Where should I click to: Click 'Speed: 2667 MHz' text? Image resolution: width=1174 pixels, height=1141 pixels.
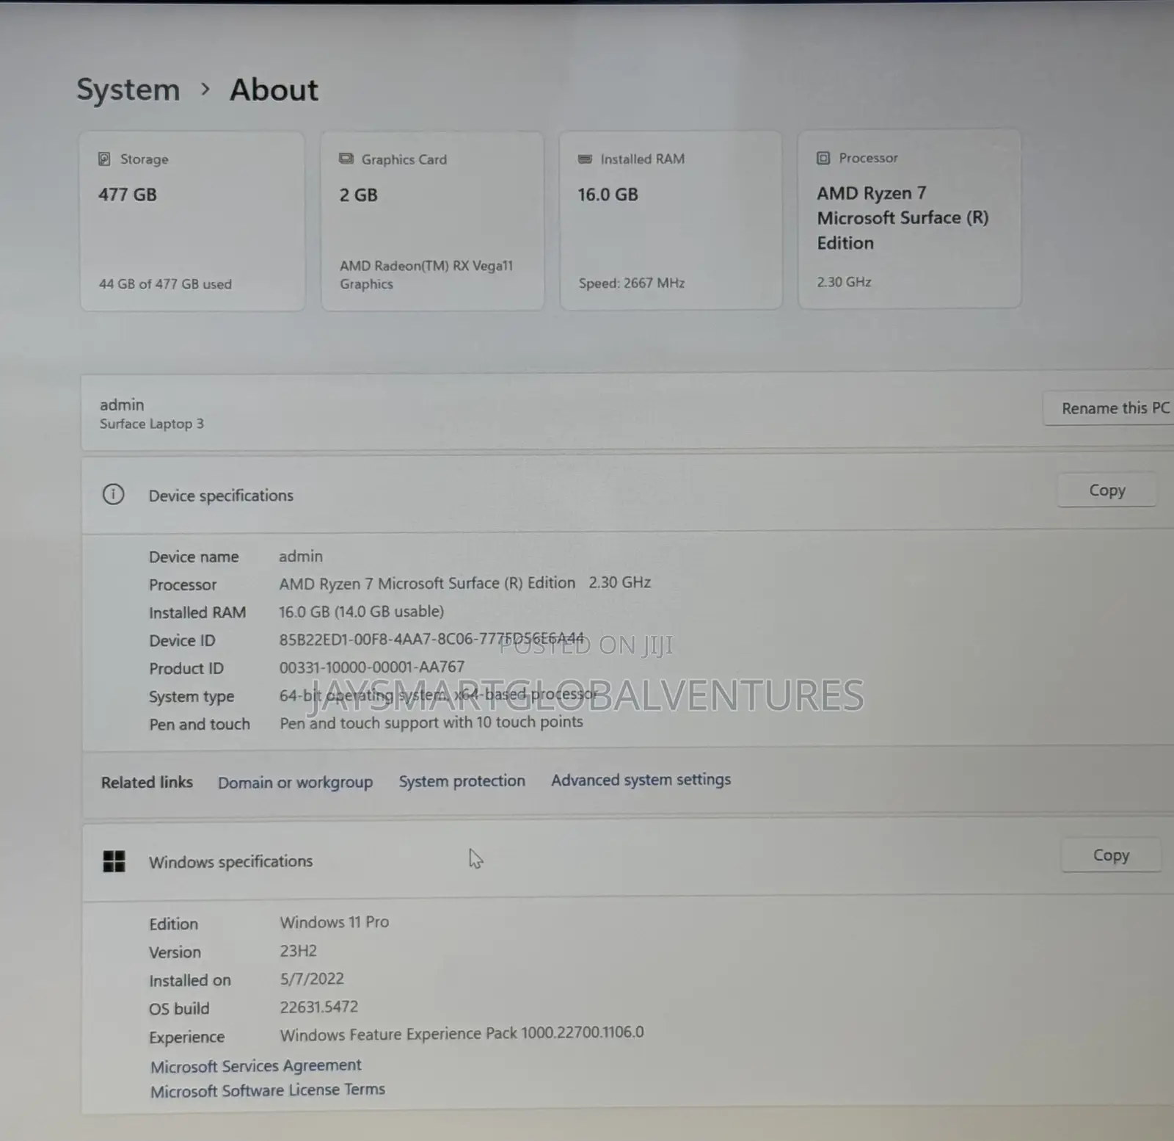(x=631, y=283)
